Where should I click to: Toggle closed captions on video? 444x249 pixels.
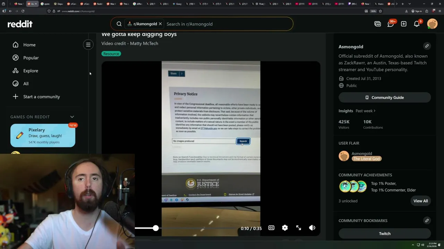click(271, 228)
